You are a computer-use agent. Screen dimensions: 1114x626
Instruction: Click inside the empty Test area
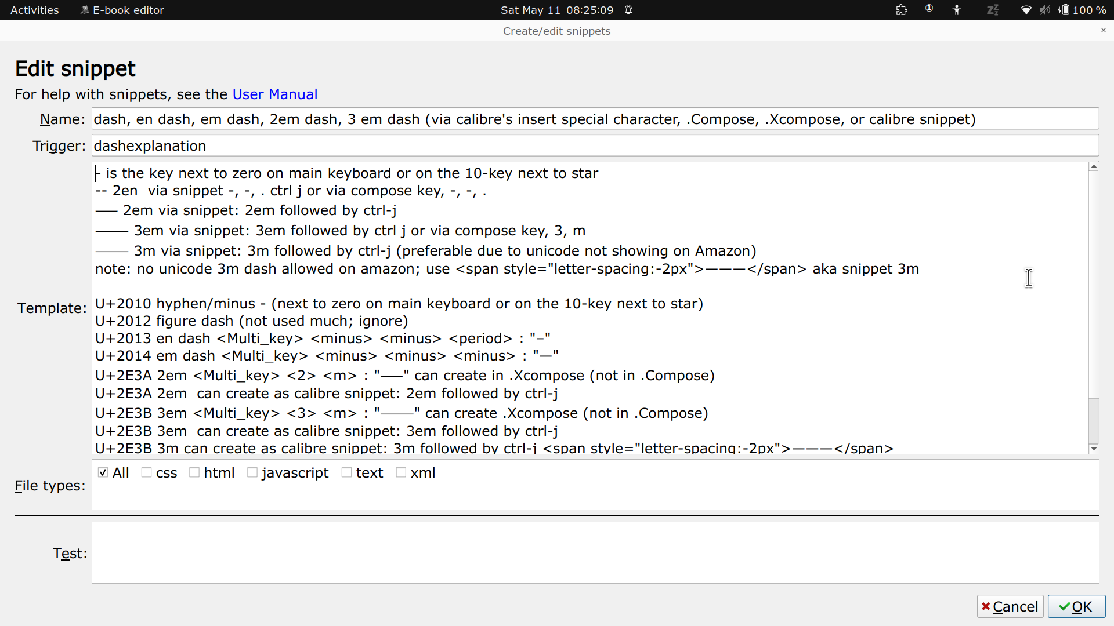(595, 552)
